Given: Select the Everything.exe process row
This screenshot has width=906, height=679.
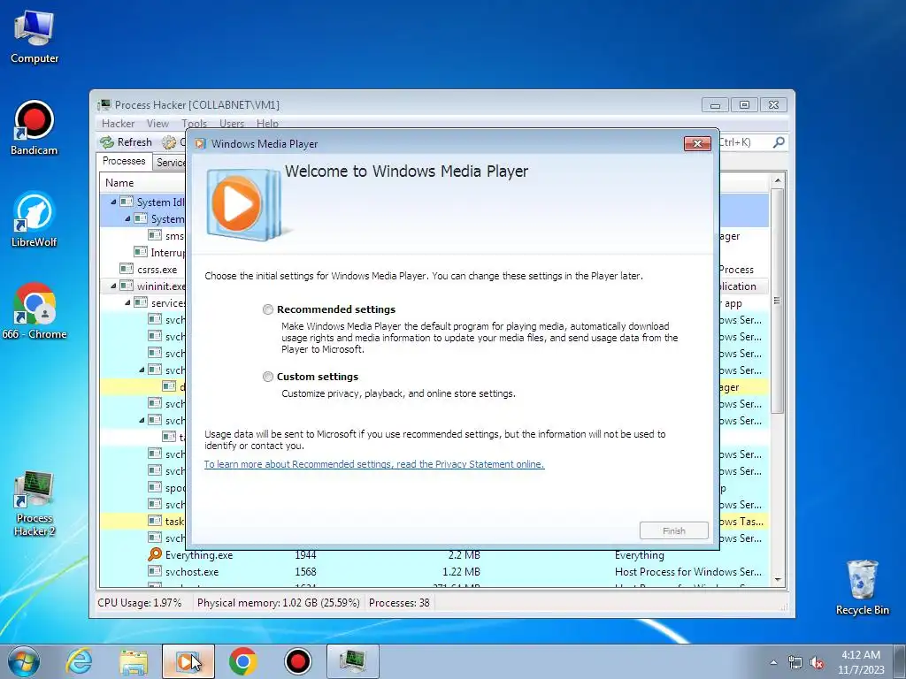Looking at the screenshot, I should pyautogui.click(x=434, y=555).
